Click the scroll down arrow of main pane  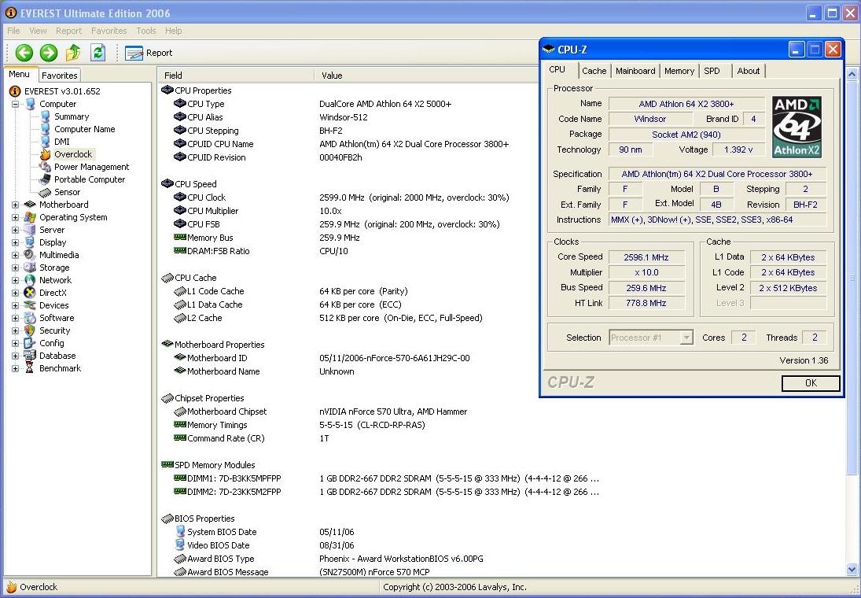click(852, 570)
